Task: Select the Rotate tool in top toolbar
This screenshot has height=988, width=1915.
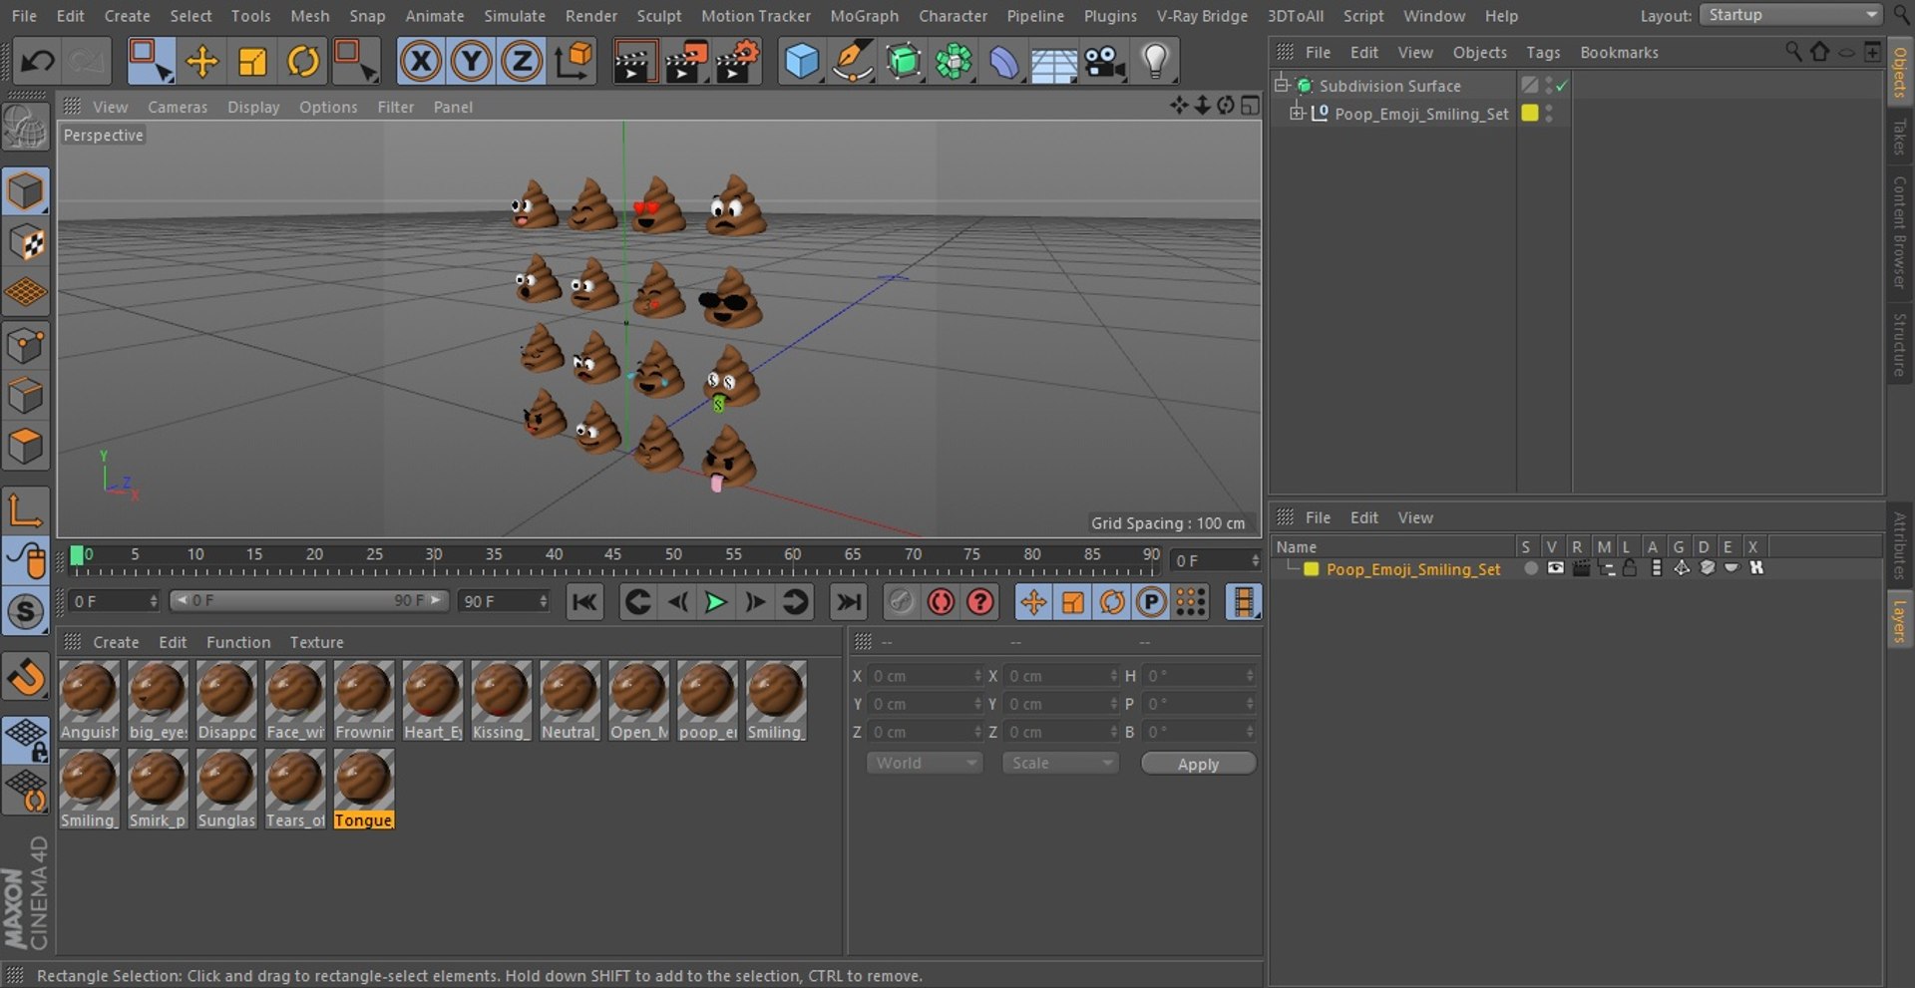Action: click(x=303, y=62)
